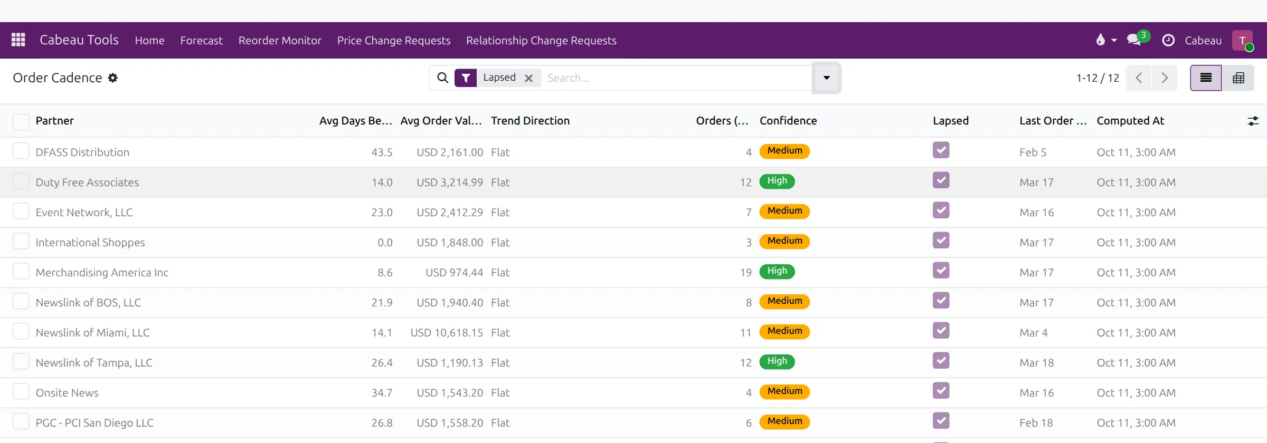This screenshot has width=1267, height=443.
Task: Click the search magnifier icon
Action: (x=442, y=78)
